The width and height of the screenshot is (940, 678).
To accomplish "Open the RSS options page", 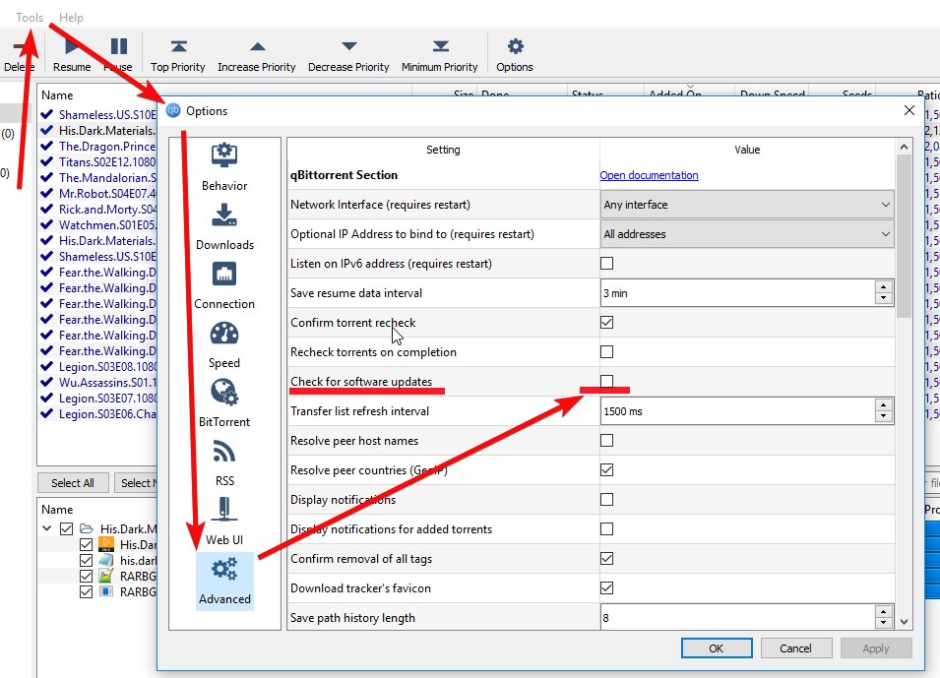I will pos(224,463).
